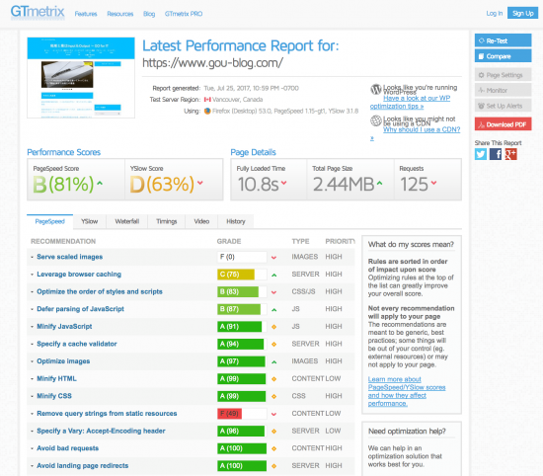Click Avoid bad requests diamond indicator

click(x=273, y=448)
